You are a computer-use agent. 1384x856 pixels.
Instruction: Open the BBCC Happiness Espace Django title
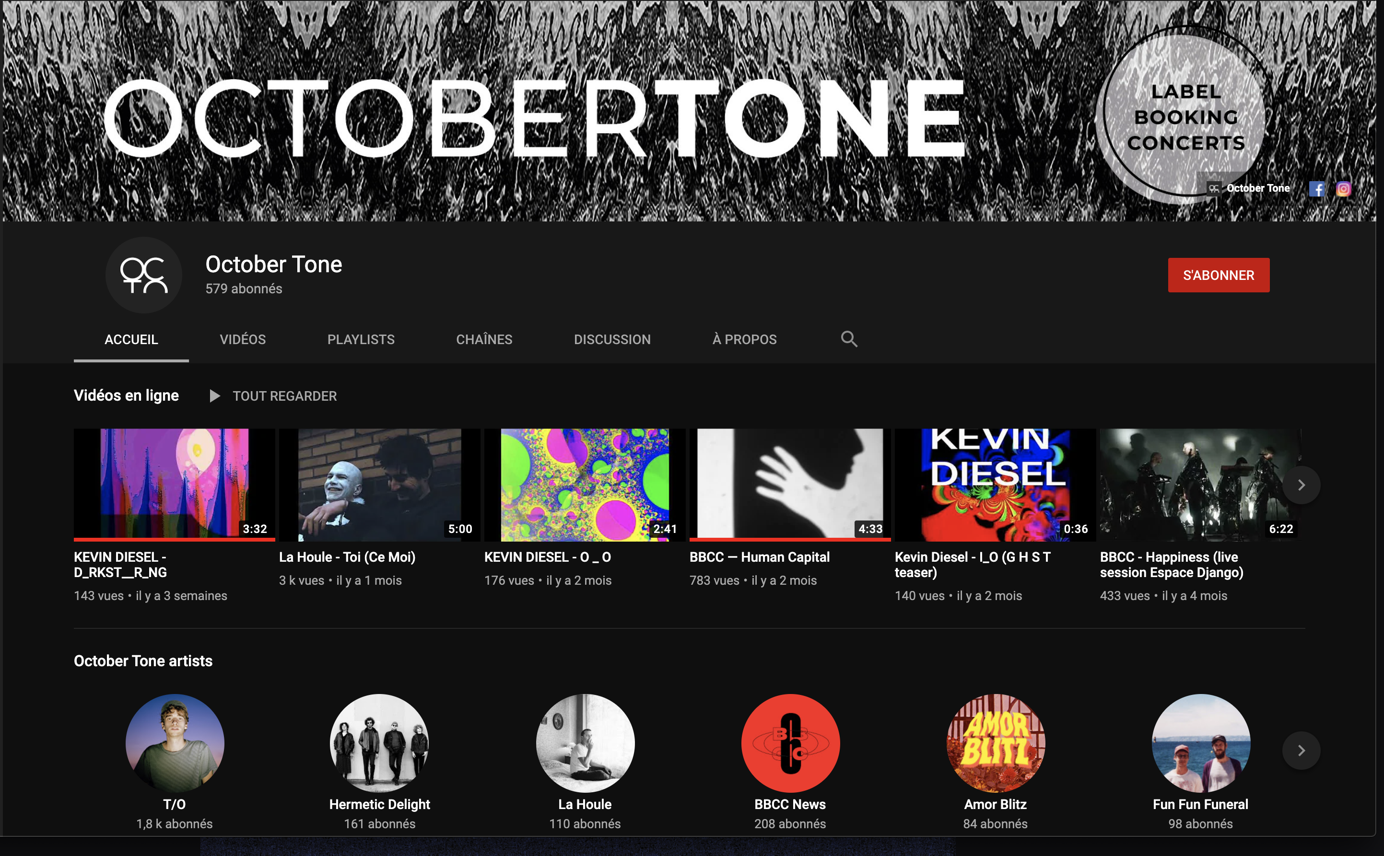(1172, 565)
